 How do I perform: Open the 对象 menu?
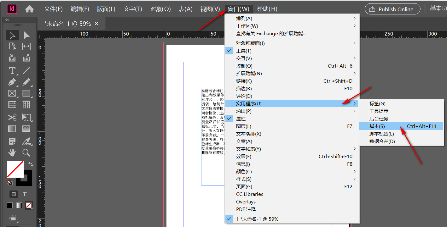(x=160, y=9)
